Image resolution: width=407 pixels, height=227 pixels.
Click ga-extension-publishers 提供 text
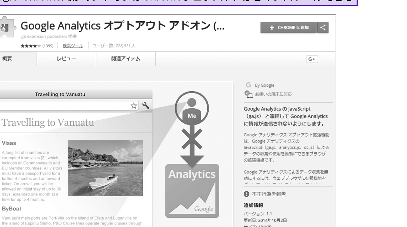coord(49,37)
